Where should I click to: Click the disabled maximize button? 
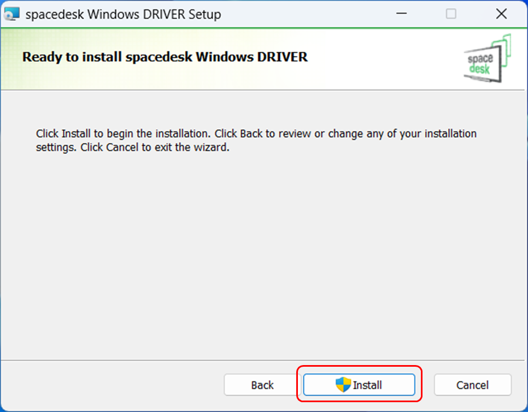coord(451,14)
